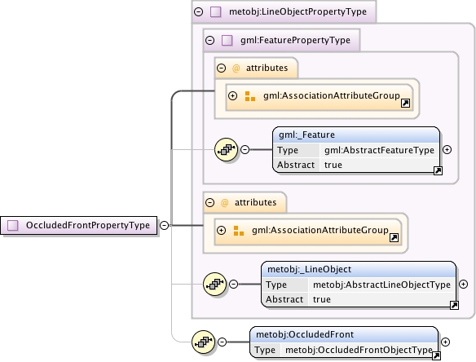
Task: Click Abstract true value of metobj:_LineObject
Action: point(322,299)
